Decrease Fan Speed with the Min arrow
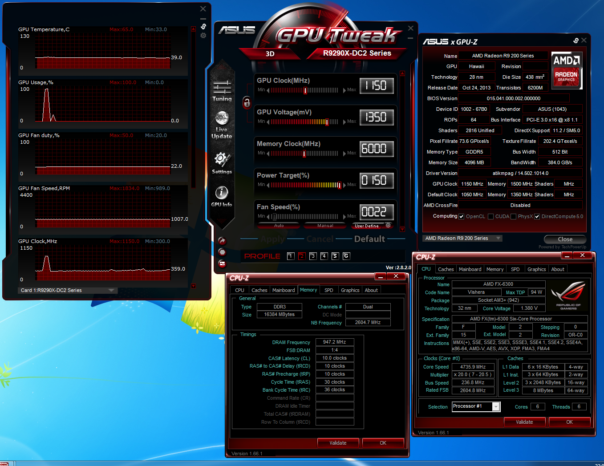604x466 pixels. point(268,216)
